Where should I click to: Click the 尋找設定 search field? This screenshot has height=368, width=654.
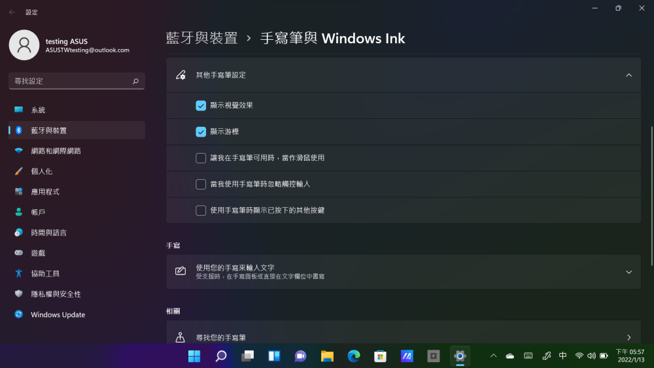coord(69,81)
